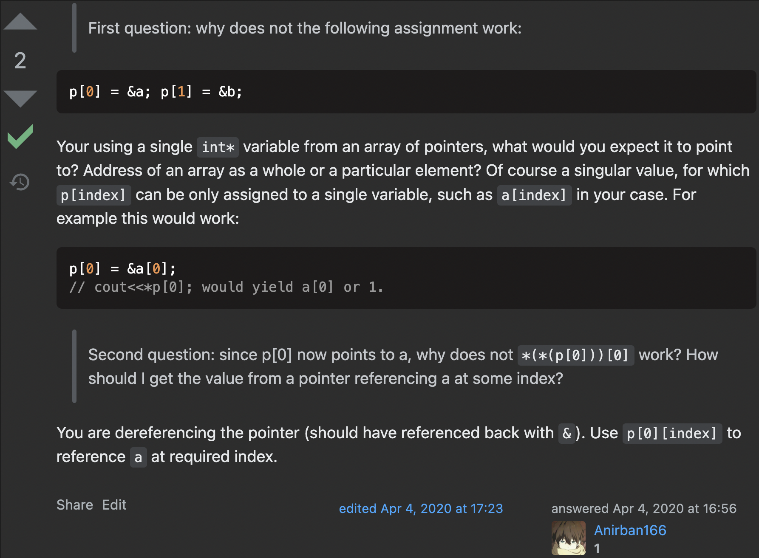Open the Edit link for this answer
Viewport: 759px width, 558px height.
[114, 505]
